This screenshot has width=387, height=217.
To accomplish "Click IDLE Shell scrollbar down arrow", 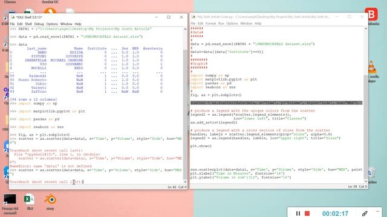I will coord(185,181).
